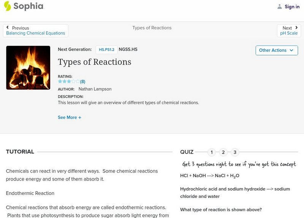Click the (8) ratings count
Screen dimensions: 304x218
click(83, 81)
